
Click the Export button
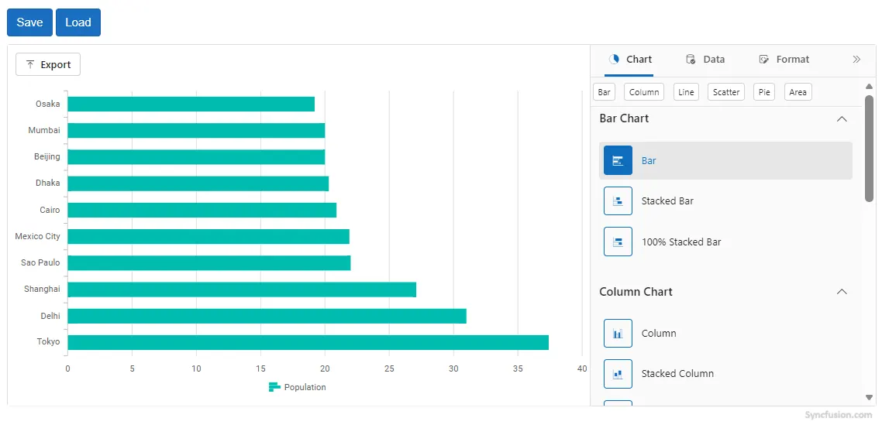[48, 65]
